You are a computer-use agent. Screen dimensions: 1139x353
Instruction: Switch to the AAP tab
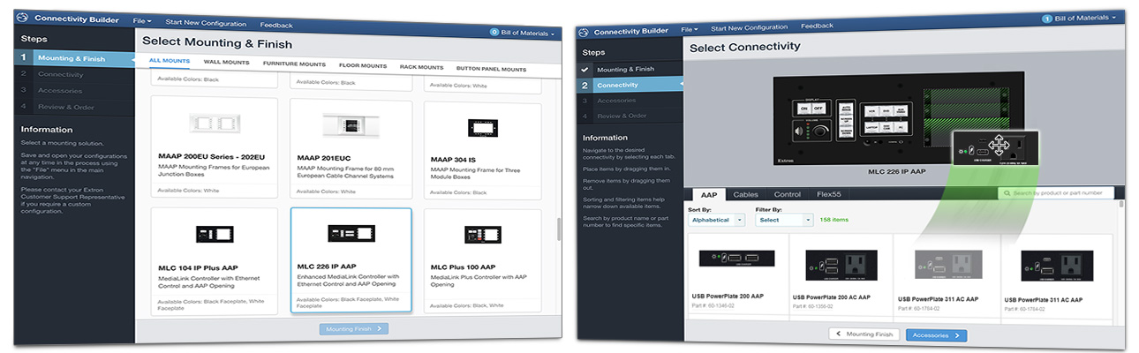708,194
